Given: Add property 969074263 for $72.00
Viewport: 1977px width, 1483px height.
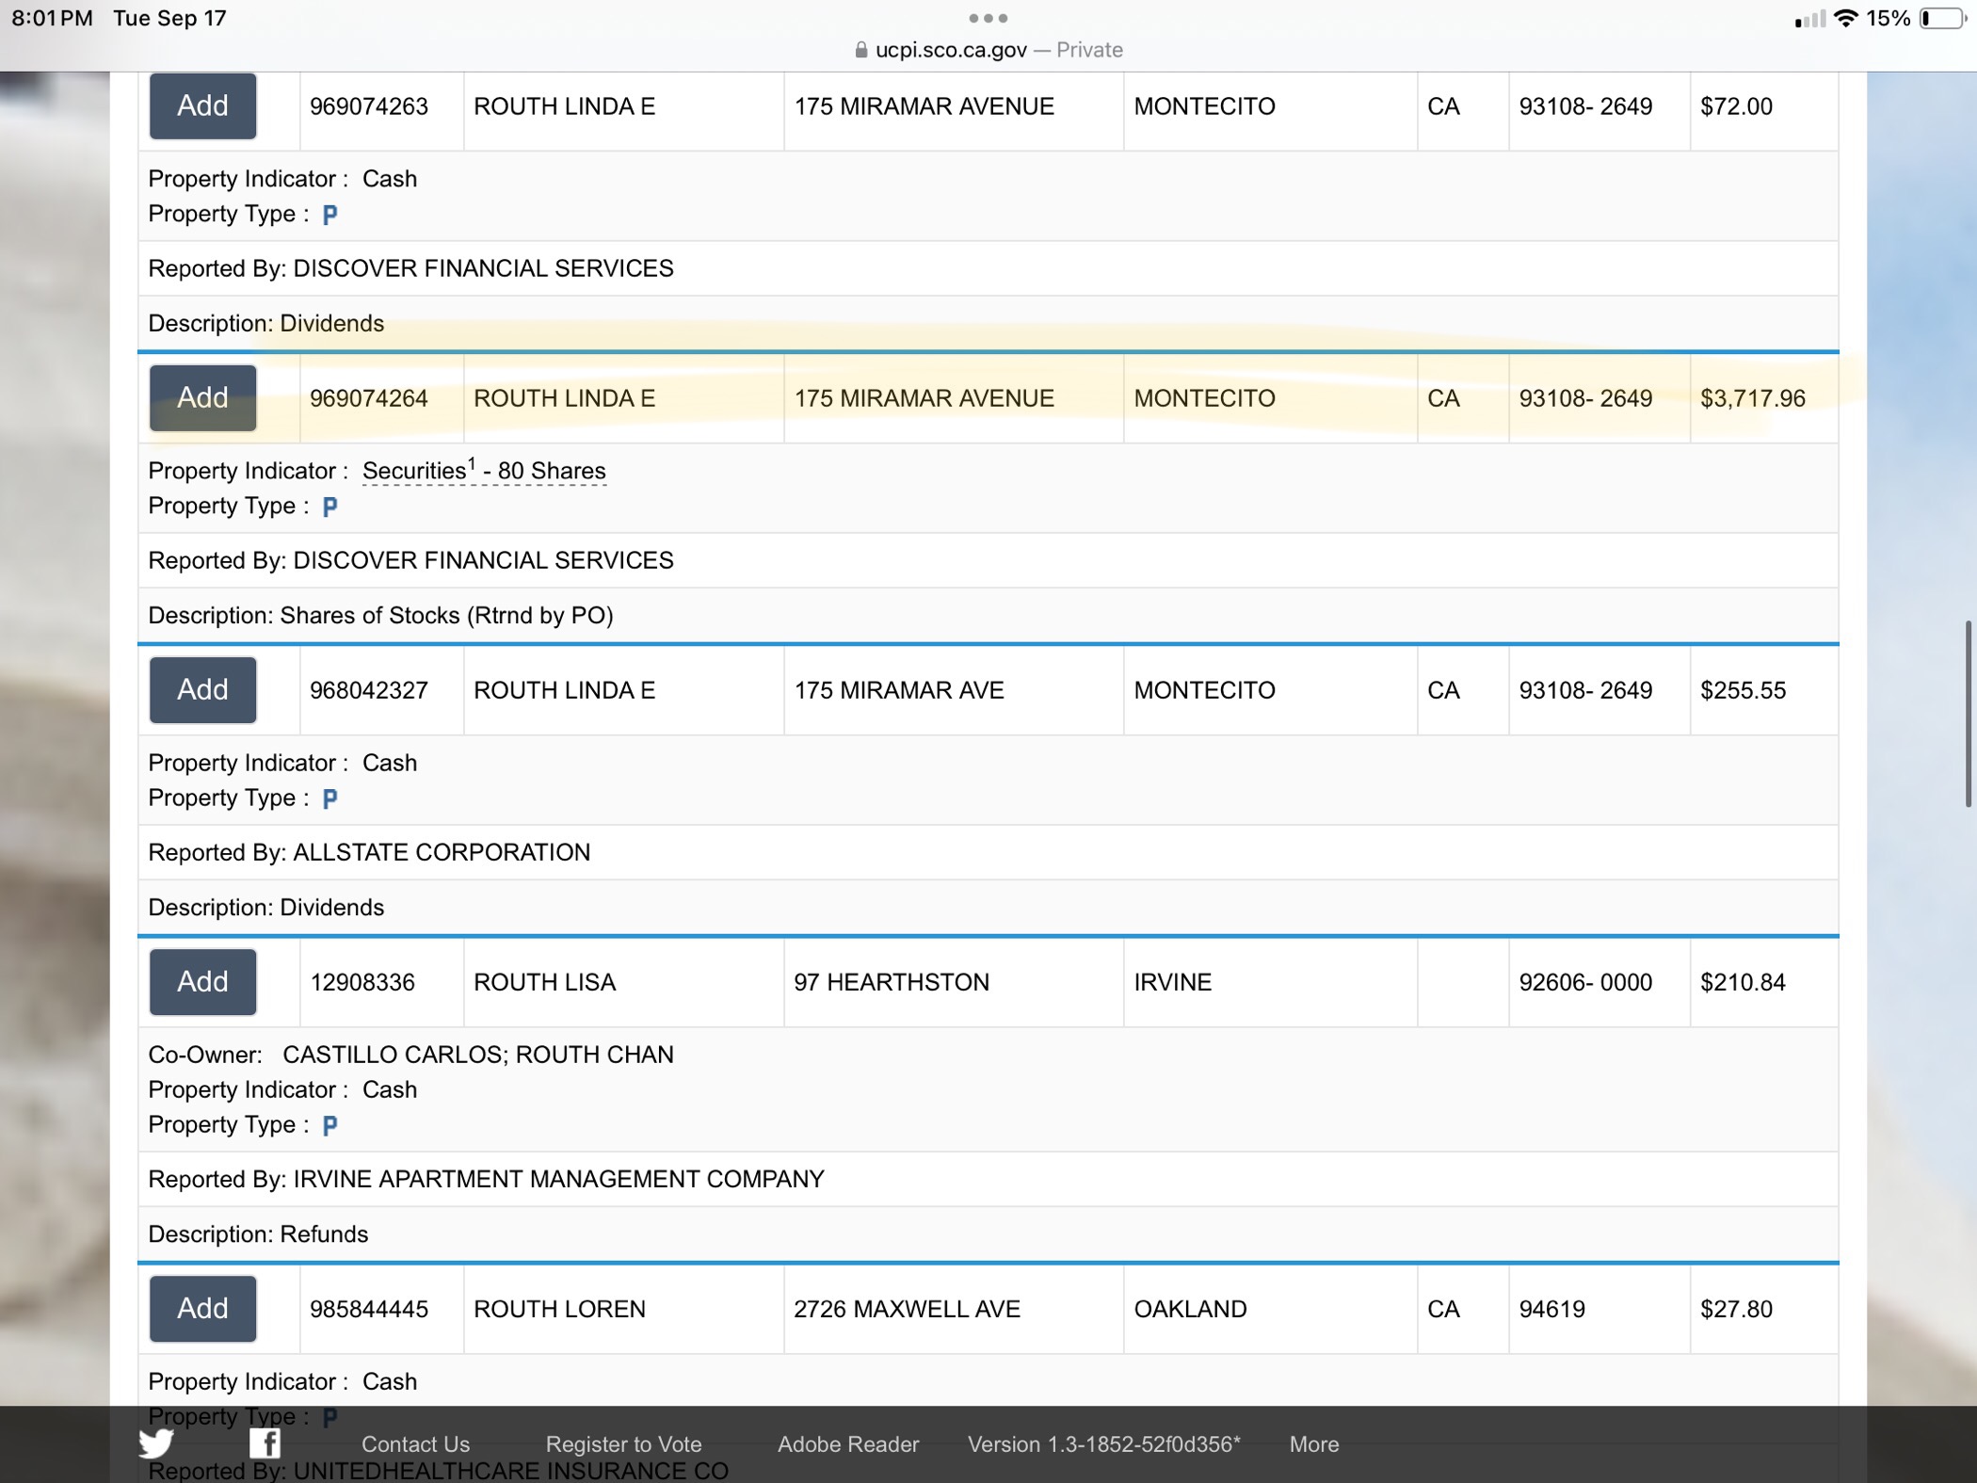Looking at the screenshot, I should click(x=202, y=105).
